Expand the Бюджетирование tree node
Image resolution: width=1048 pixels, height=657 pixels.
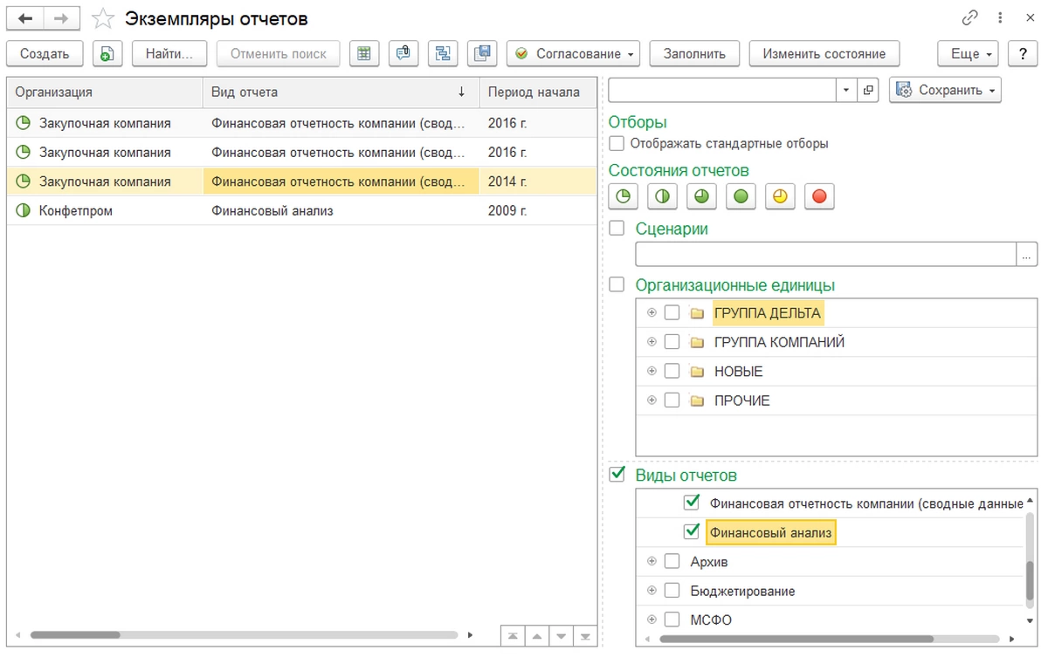[x=652, y=591]
